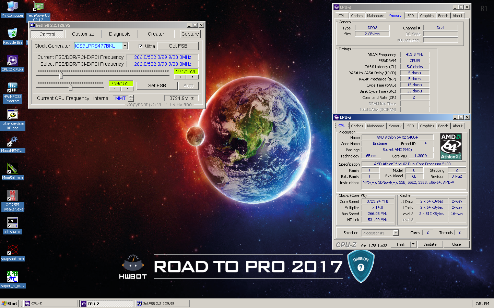Open My Computer desktop icon

pyautogui.click(x=12, y=9)
